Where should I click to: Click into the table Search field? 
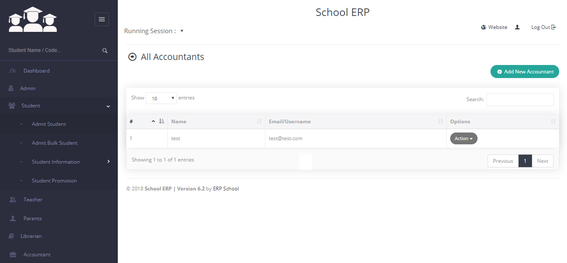coord(520,100)
